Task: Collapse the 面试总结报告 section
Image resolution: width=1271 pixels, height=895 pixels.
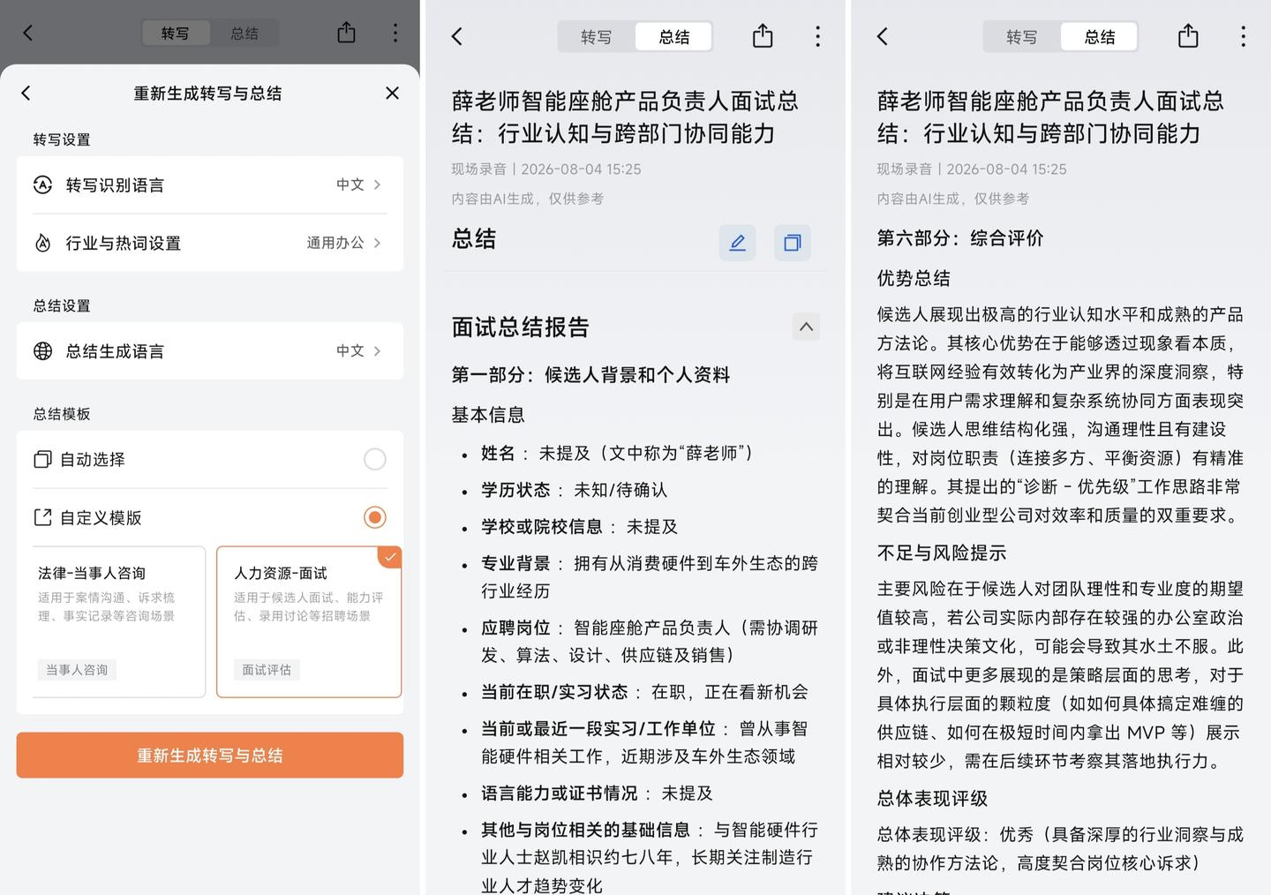Action: coord(806,327)
